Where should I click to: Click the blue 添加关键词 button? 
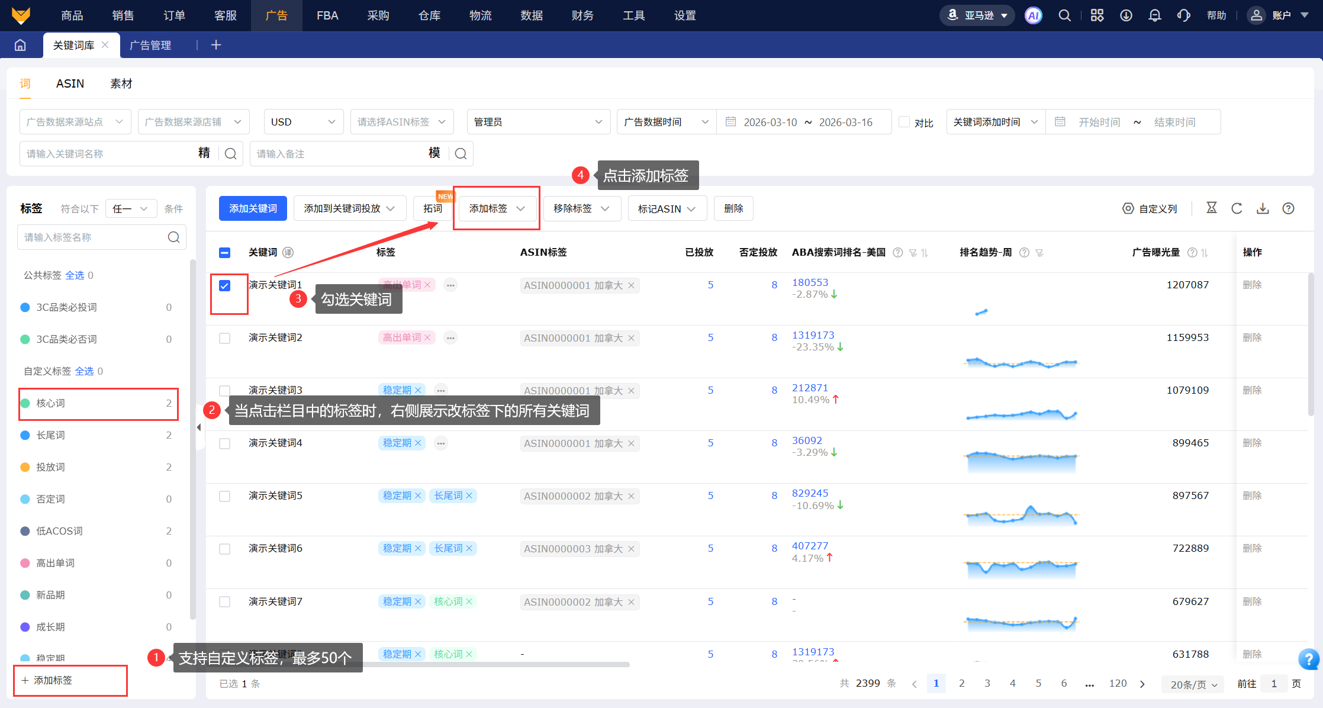[x=253, y=208]
